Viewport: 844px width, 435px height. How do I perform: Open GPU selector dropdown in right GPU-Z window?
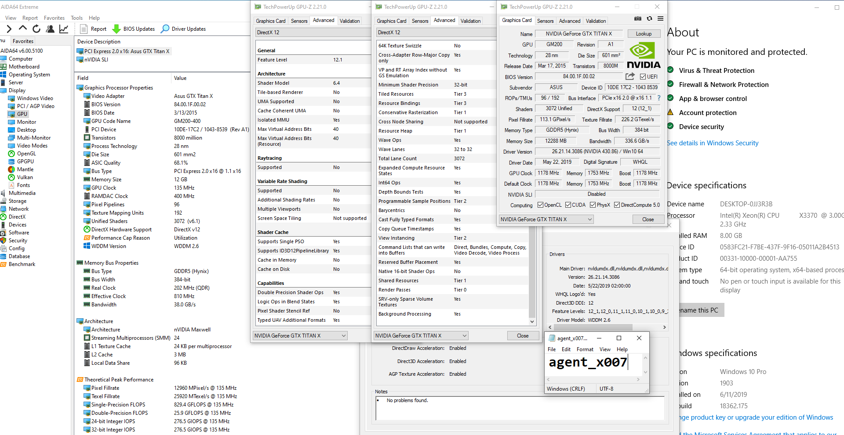[546, 219]
